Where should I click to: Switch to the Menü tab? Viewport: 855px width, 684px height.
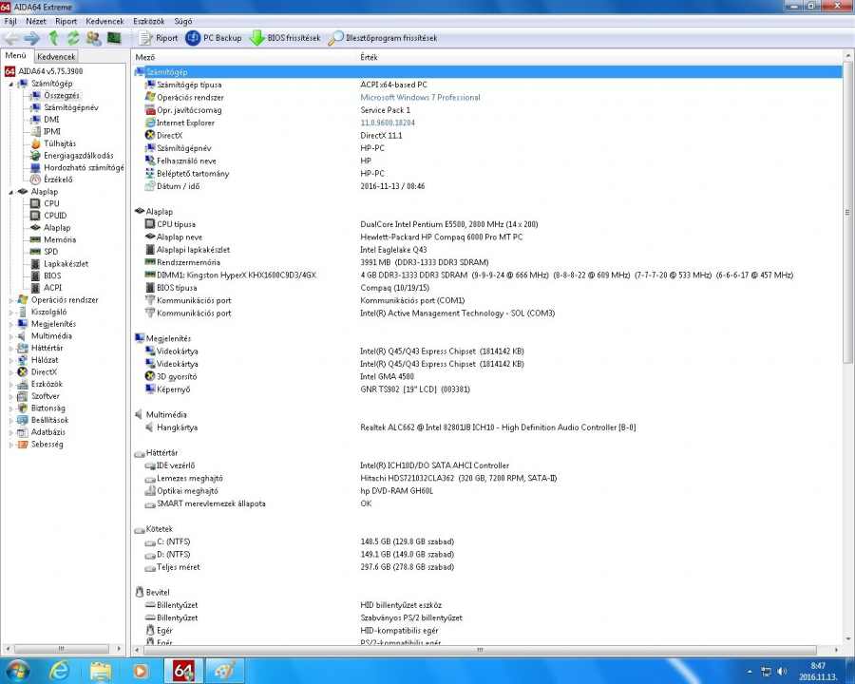pos(16,56)
